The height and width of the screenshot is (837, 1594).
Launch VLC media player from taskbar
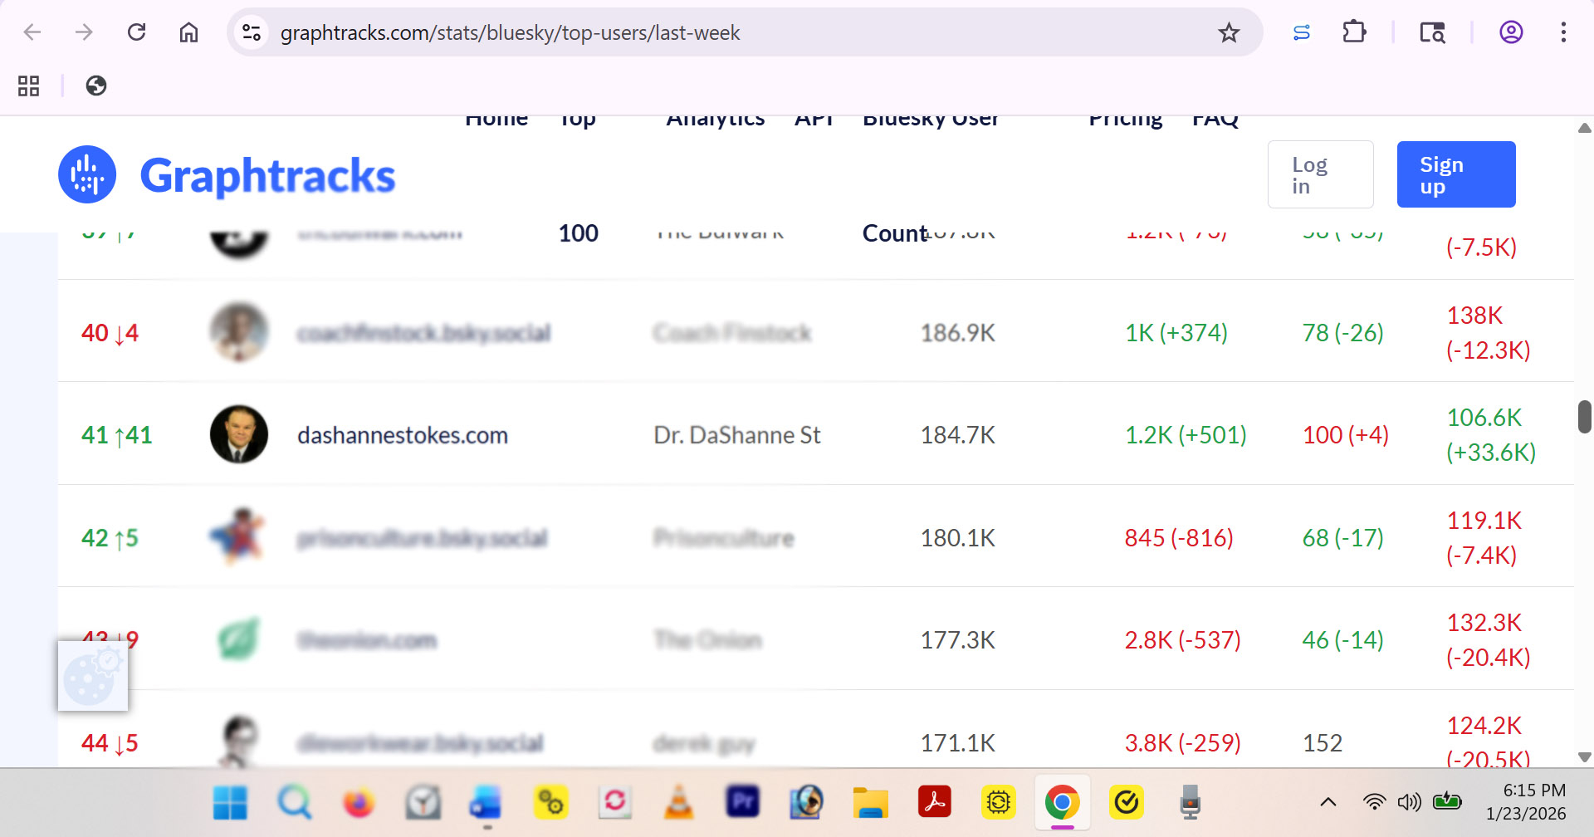coord(679,803)
